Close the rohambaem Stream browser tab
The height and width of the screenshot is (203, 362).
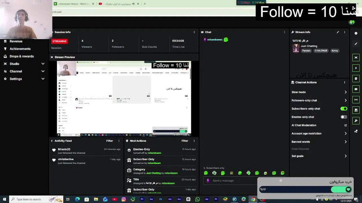[93, 4]
